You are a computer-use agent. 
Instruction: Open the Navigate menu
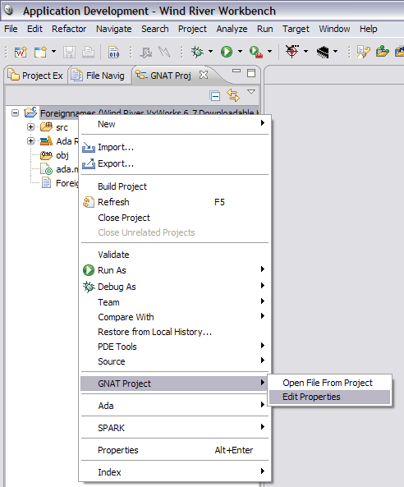113,29
